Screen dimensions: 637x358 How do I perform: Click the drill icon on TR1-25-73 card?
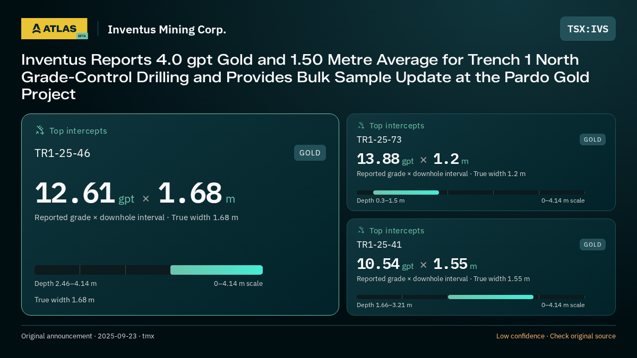point(361,126)
